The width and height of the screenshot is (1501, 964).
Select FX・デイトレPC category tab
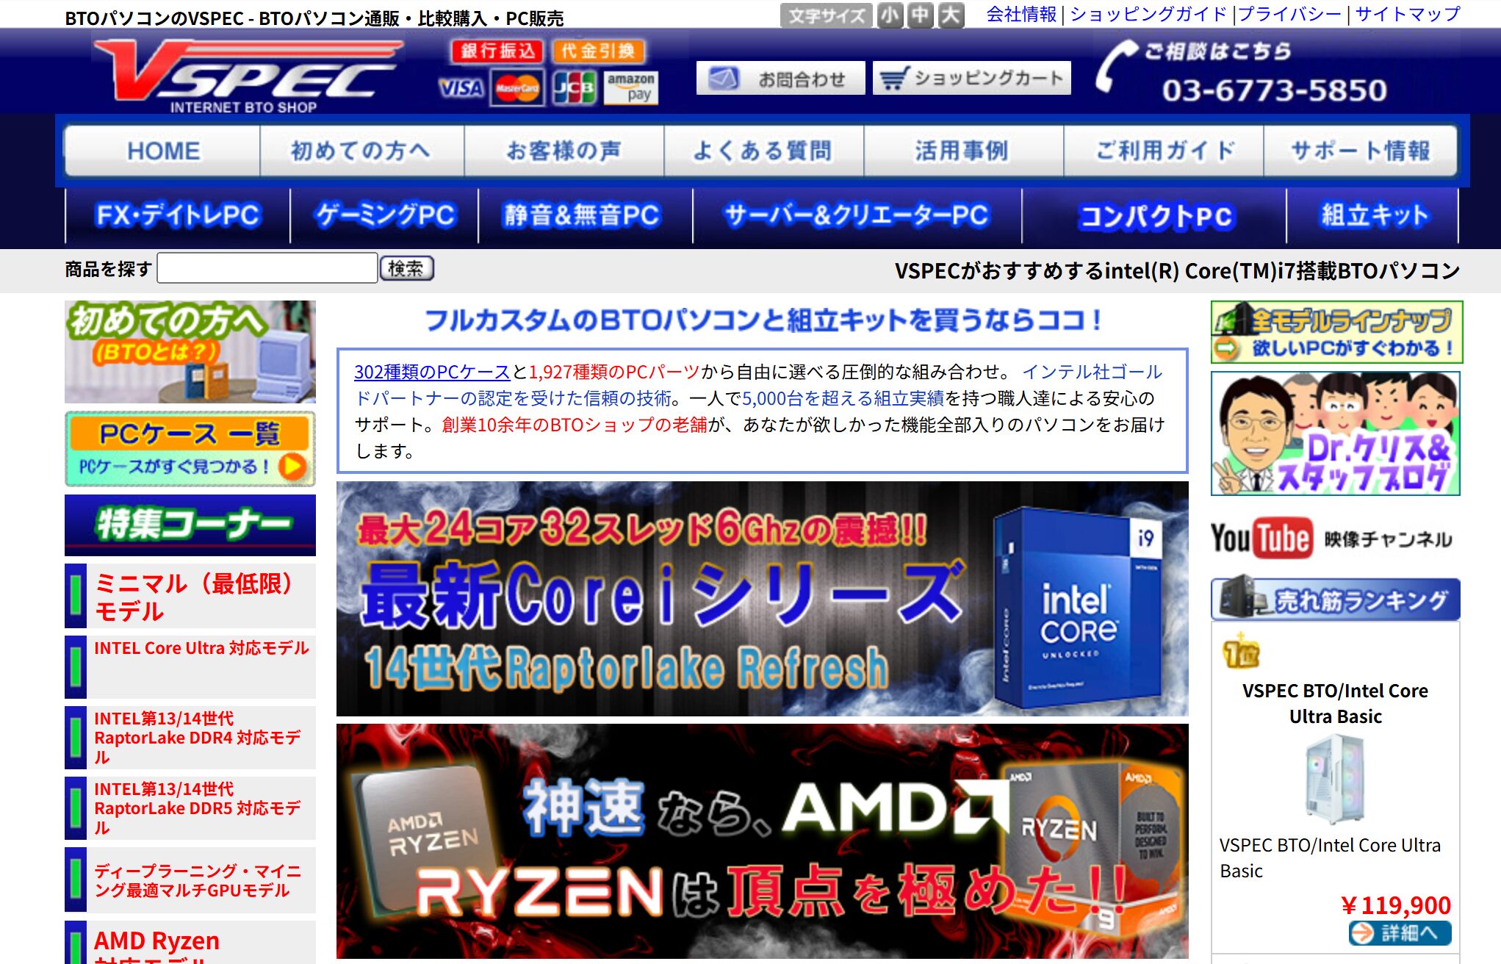pos(178,215)
